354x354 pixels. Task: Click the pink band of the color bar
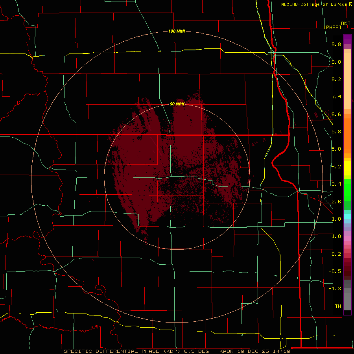(x=347, y=238)
